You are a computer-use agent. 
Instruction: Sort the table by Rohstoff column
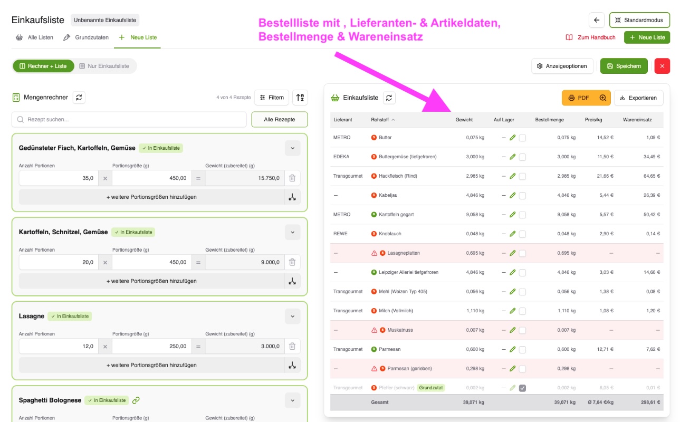(x=383, y=120)
